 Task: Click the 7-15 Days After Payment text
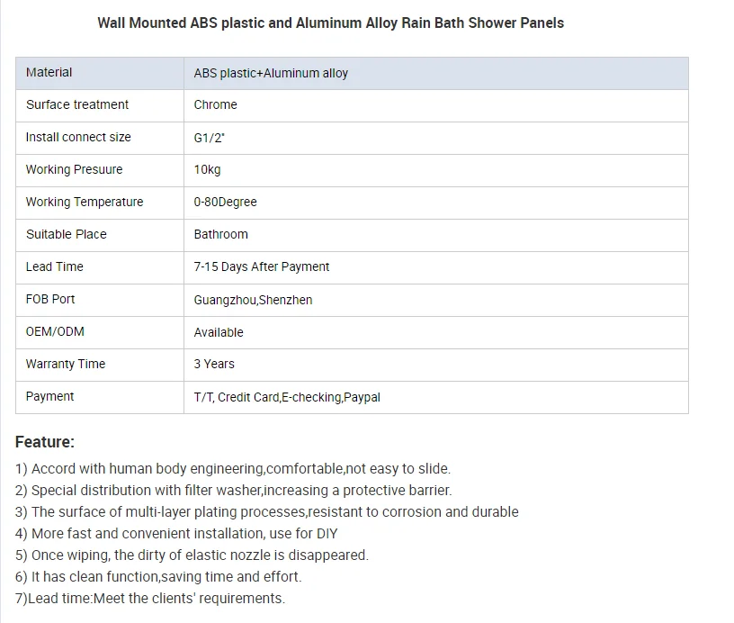click(x=262, y=267)
